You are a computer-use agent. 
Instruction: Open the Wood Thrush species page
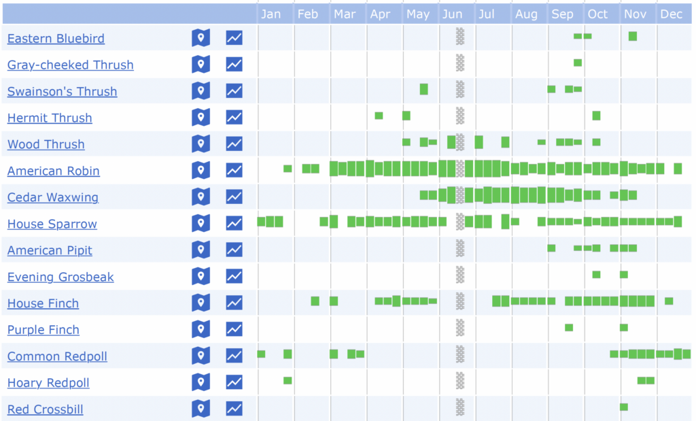(x=46, y=144)
